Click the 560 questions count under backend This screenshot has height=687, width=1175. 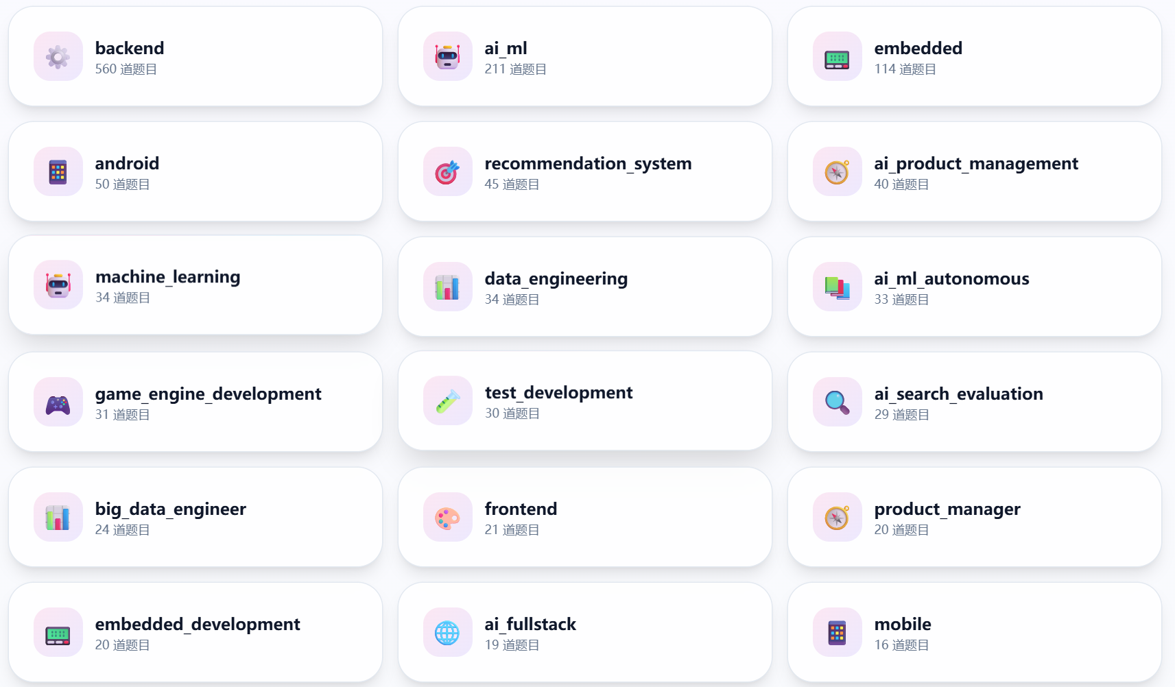point(126,69)
